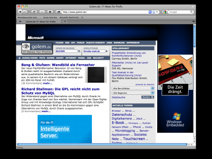This screenshot has height=159, width=212.
Task: Click the golem.de search magnifier icon
Action: pos(79,51)
